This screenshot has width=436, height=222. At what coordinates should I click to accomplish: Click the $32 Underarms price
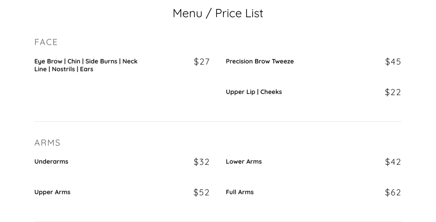coord(202,162)
